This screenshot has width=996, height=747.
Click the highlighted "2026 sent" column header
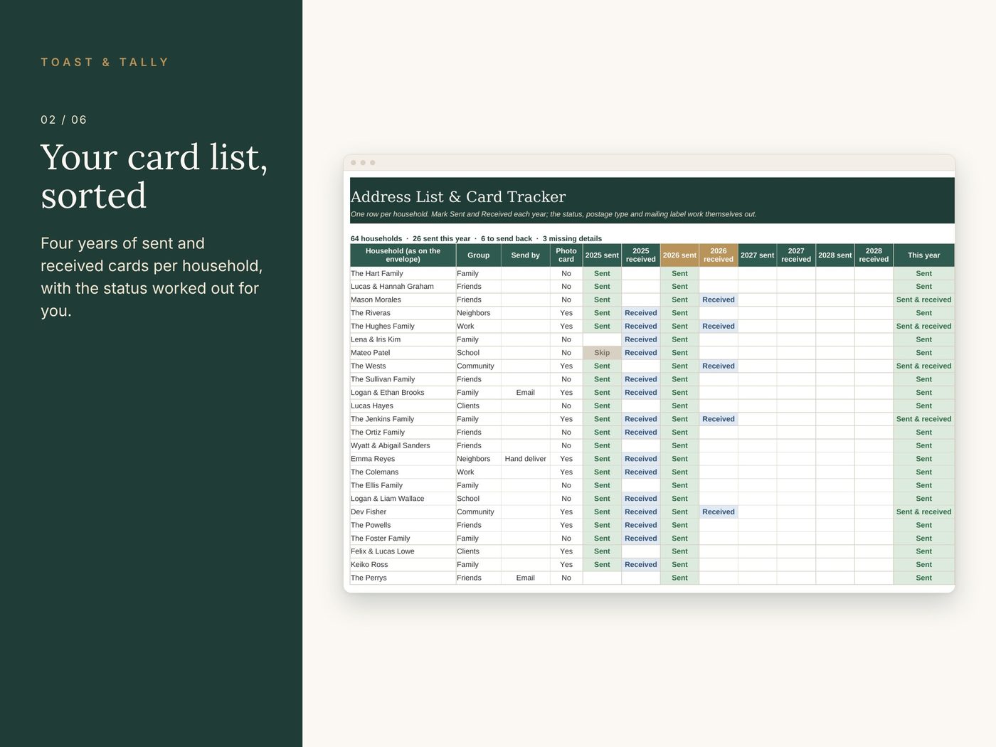[x=679, y=255]
